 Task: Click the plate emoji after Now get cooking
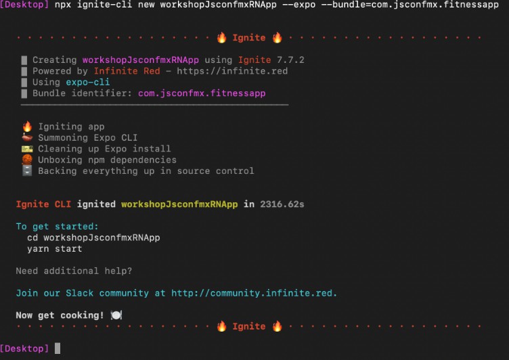click(x=116, y=315)
